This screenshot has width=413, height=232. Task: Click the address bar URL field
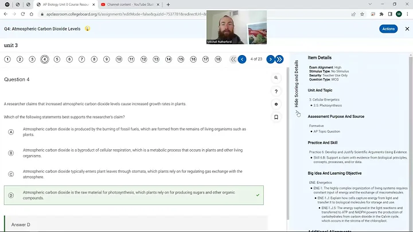(x=126, y=14)
